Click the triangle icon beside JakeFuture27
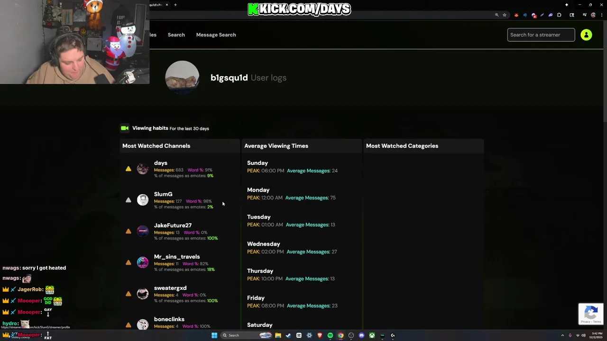This screenshot has height=341, width=607. click(129, 231)
